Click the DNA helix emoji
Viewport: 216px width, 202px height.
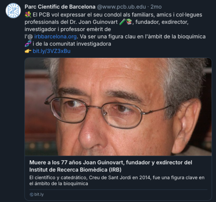tap(28, 44)
